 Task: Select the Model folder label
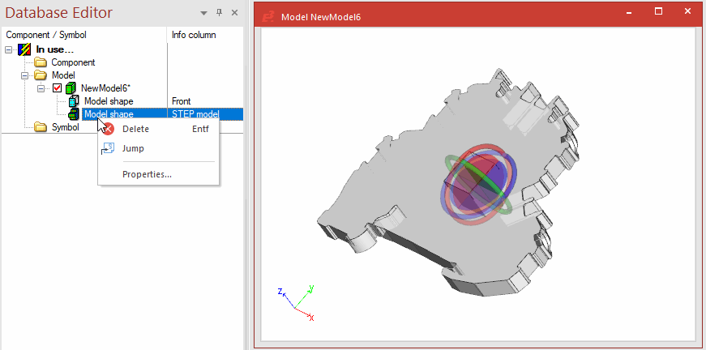(x=63, y=75)
